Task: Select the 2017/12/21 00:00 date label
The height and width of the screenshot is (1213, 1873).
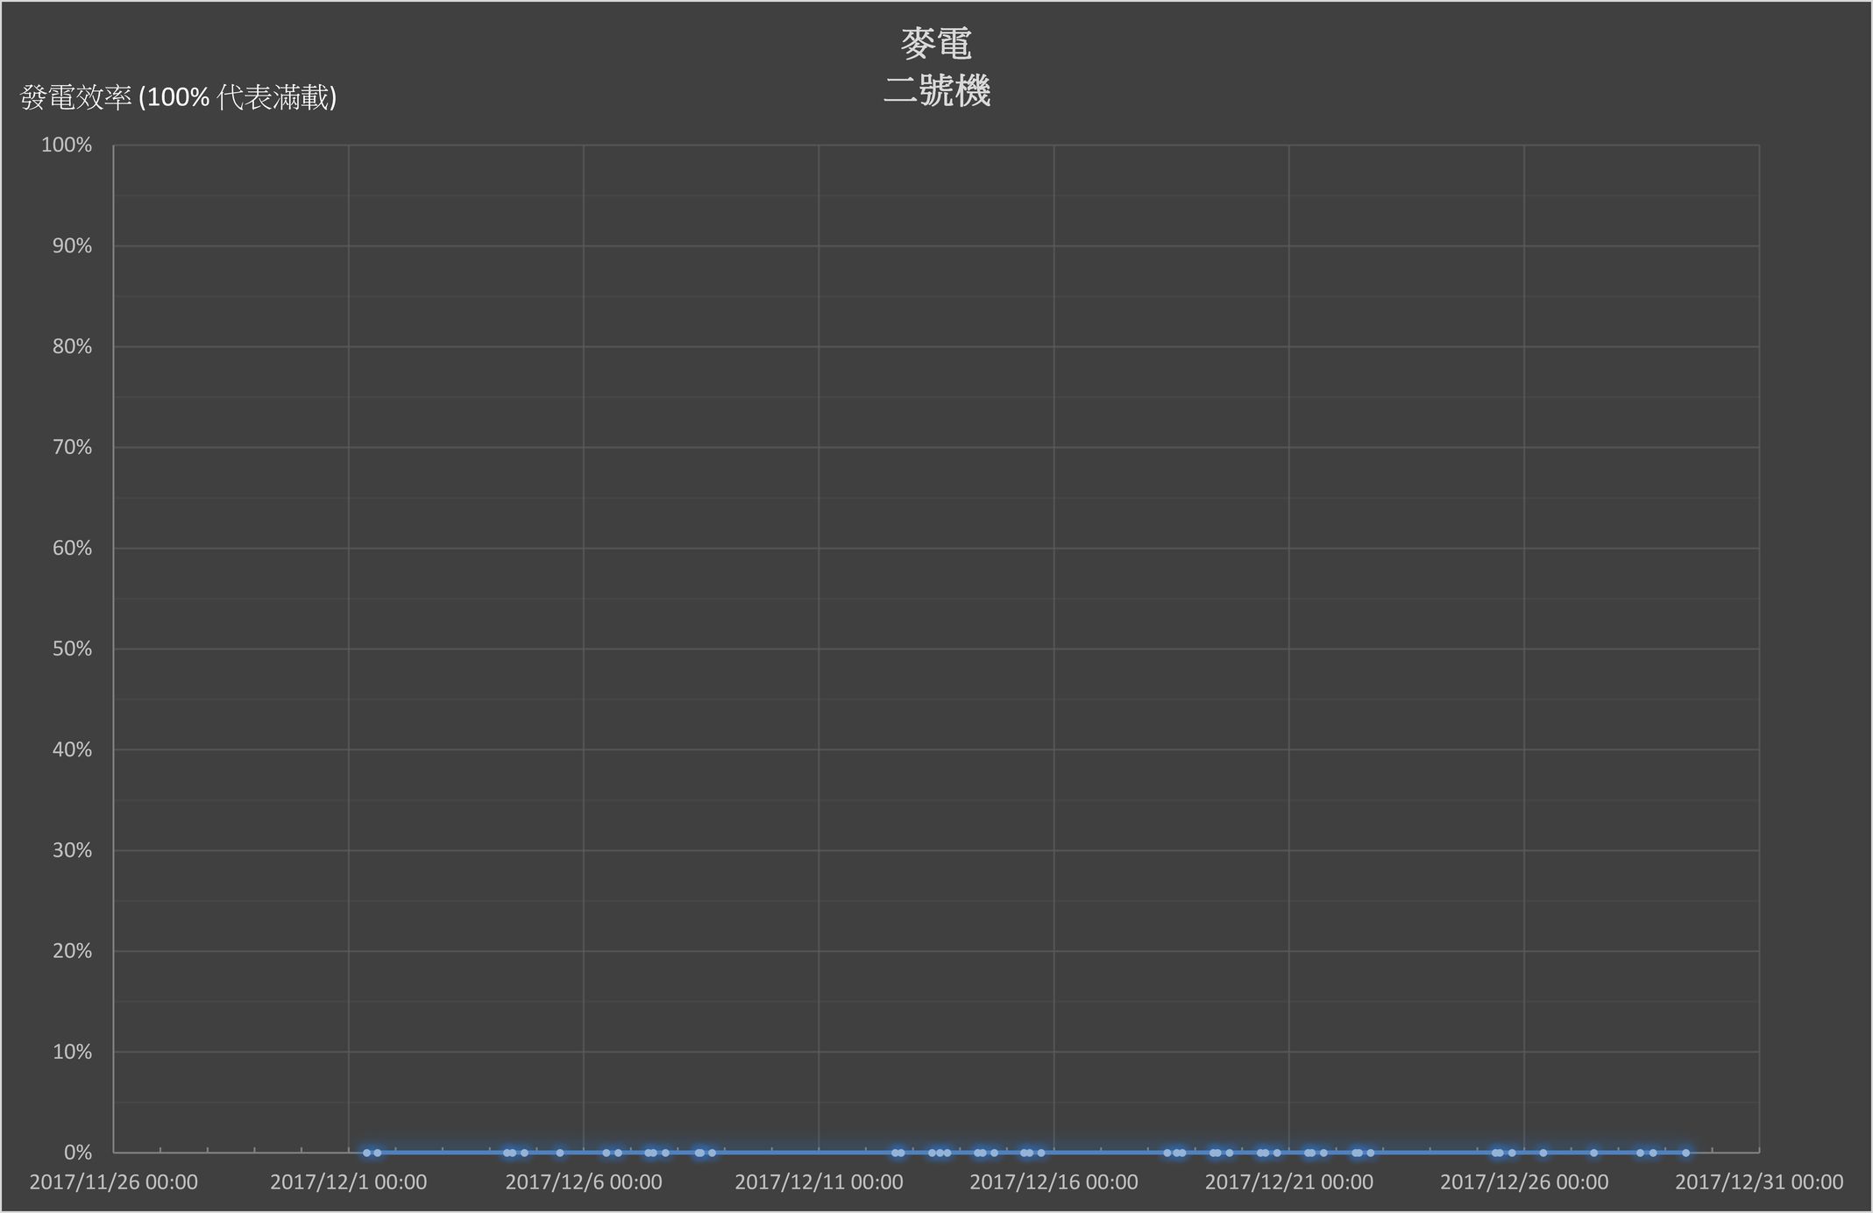Action: [1288, 1182]
